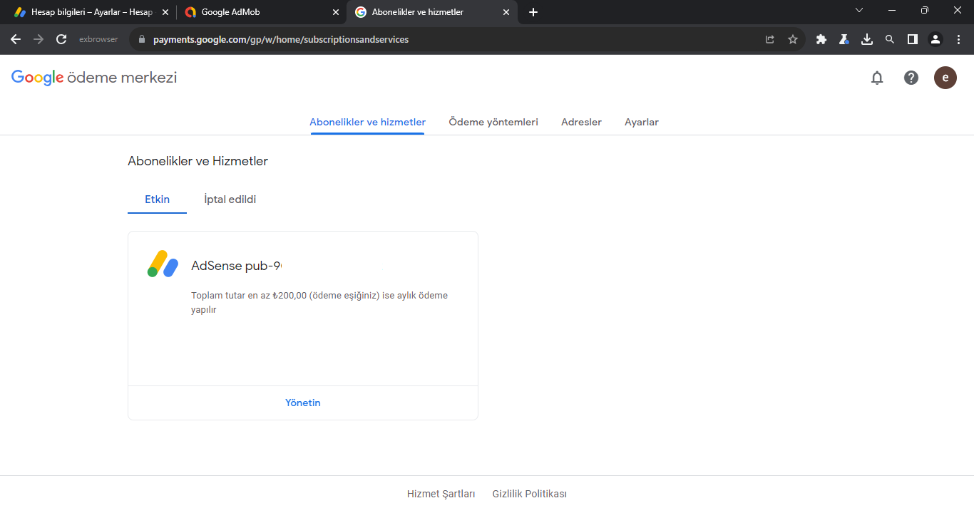Click the browser forward arrow

[39, 39]
